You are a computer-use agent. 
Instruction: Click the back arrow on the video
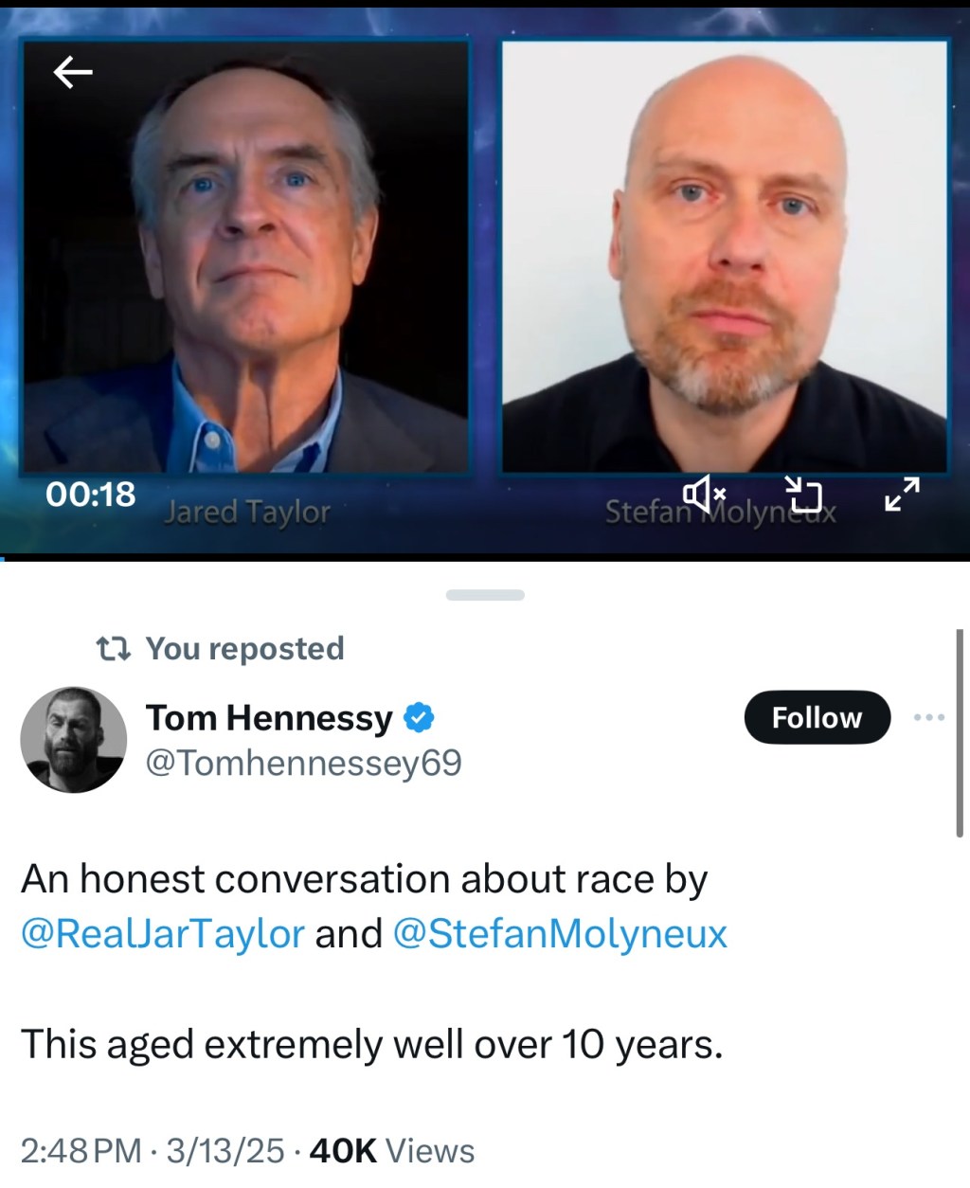pyautogui.click(x=72, y=71)
